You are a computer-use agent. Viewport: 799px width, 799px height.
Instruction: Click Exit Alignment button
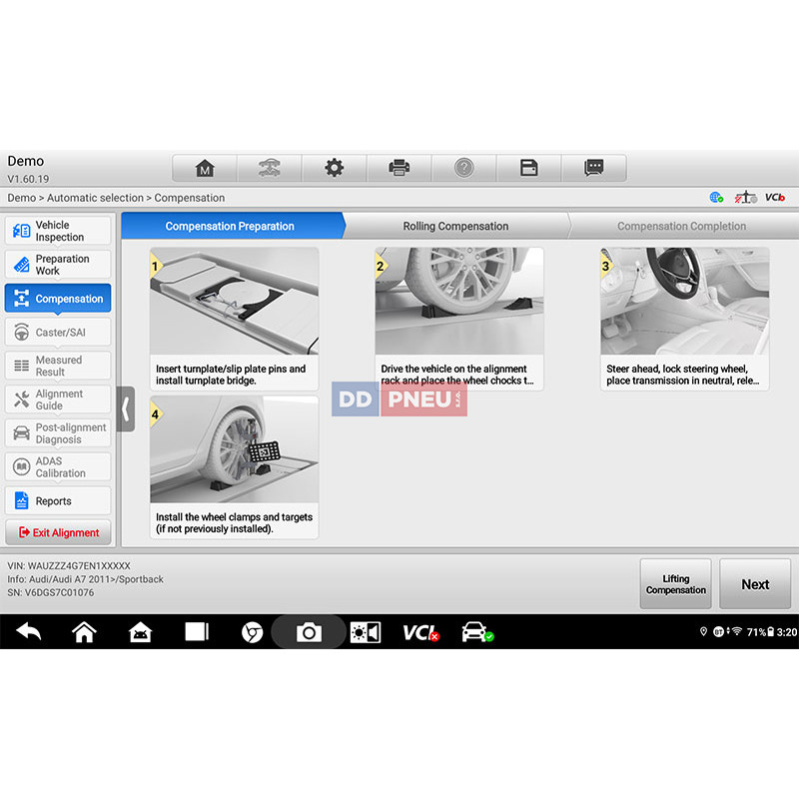click(58, 533)
